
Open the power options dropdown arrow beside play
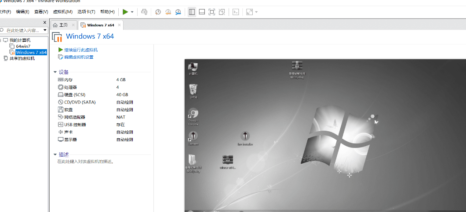click(x=132, y=12)
